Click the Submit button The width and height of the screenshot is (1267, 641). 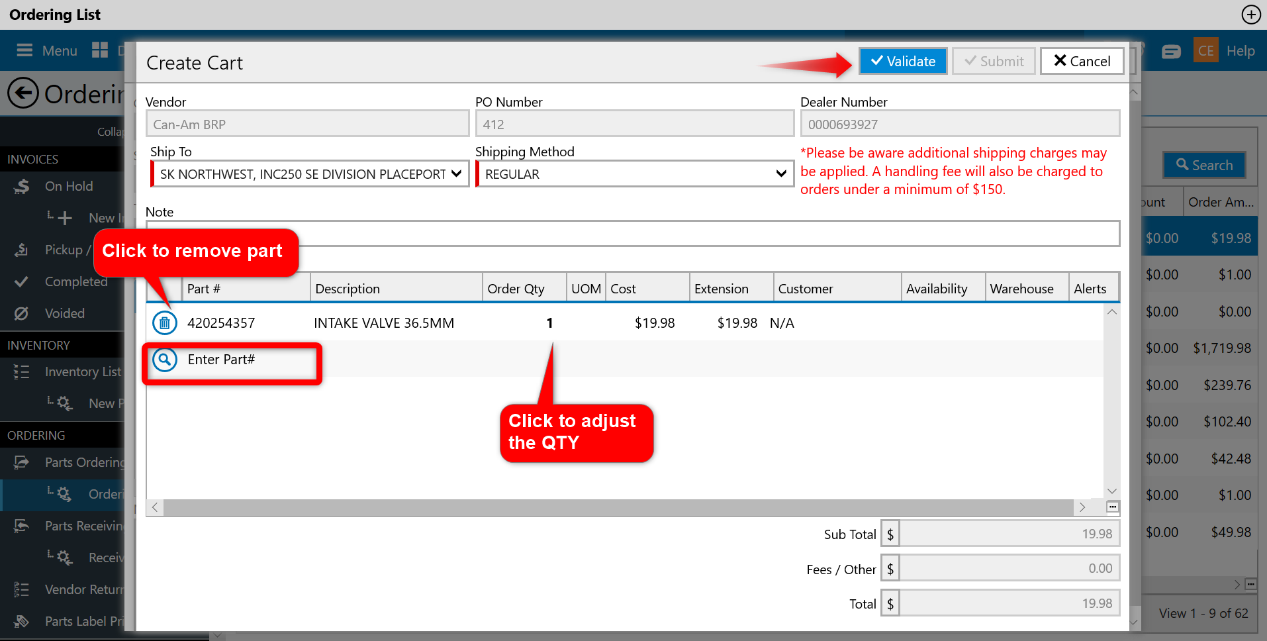[994, 61]
